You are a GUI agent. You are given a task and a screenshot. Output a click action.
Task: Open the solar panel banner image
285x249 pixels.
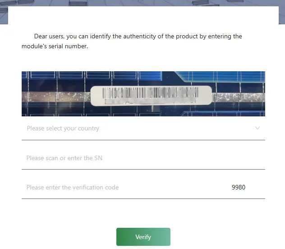143,94
